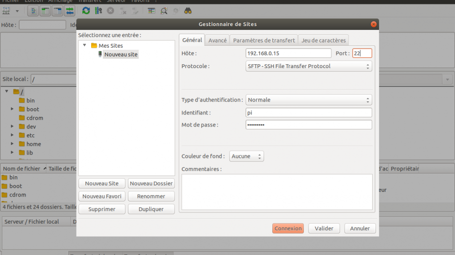Select the home folder in local tree
The image size is (455, 255).
(33, 144)
